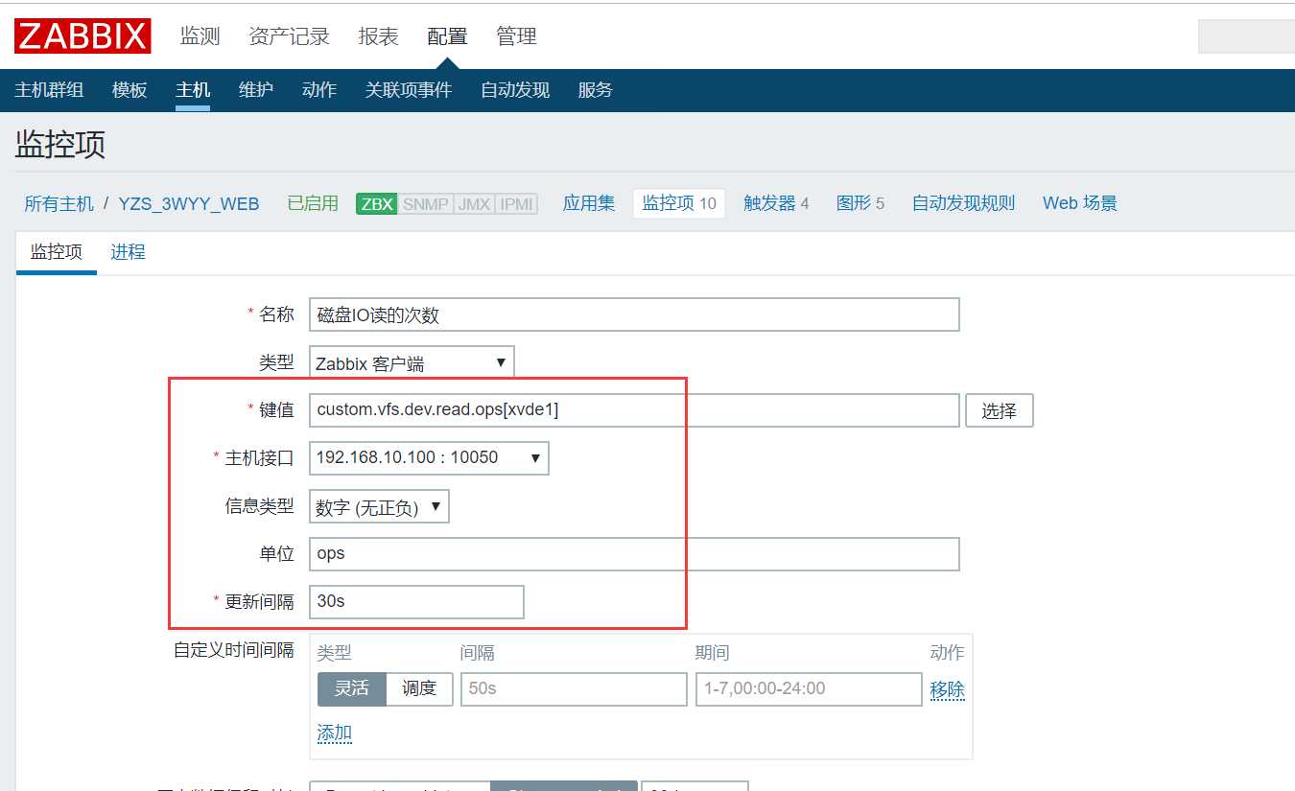The image size is (1295, 791).
Task: Go to 关联项事件 submenu
Action: click(x=409, y=90)
